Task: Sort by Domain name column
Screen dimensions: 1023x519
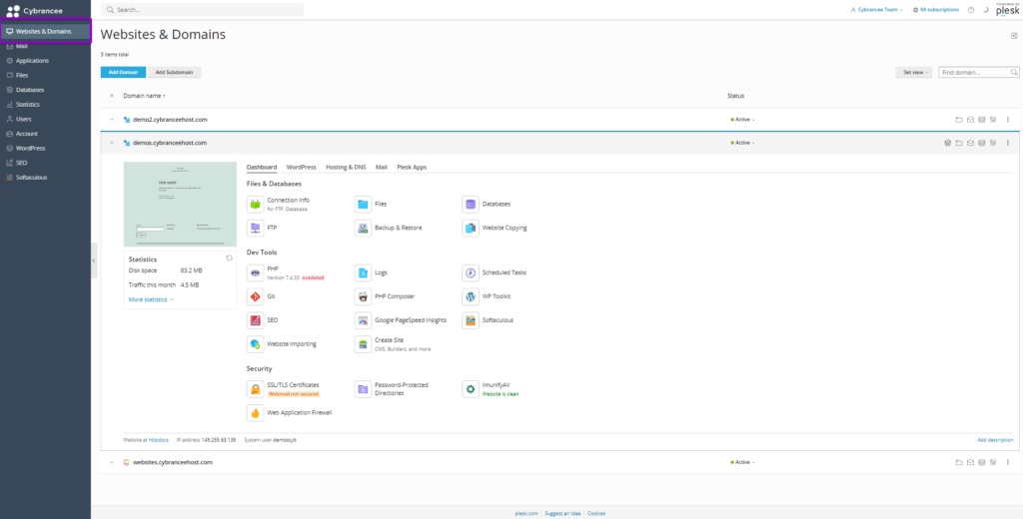Action: (x=144, y=96)
